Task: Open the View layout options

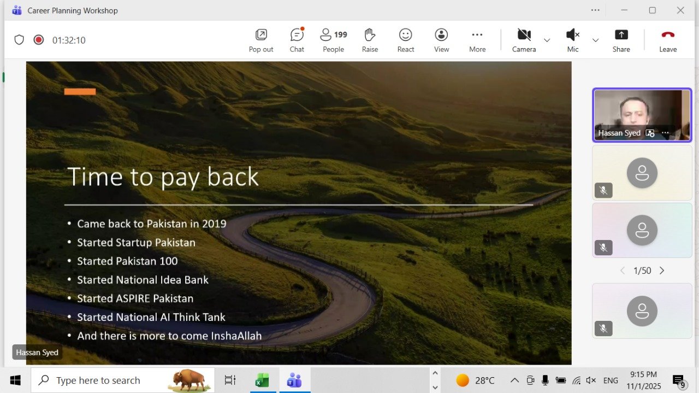Action: tap(441, 40)
